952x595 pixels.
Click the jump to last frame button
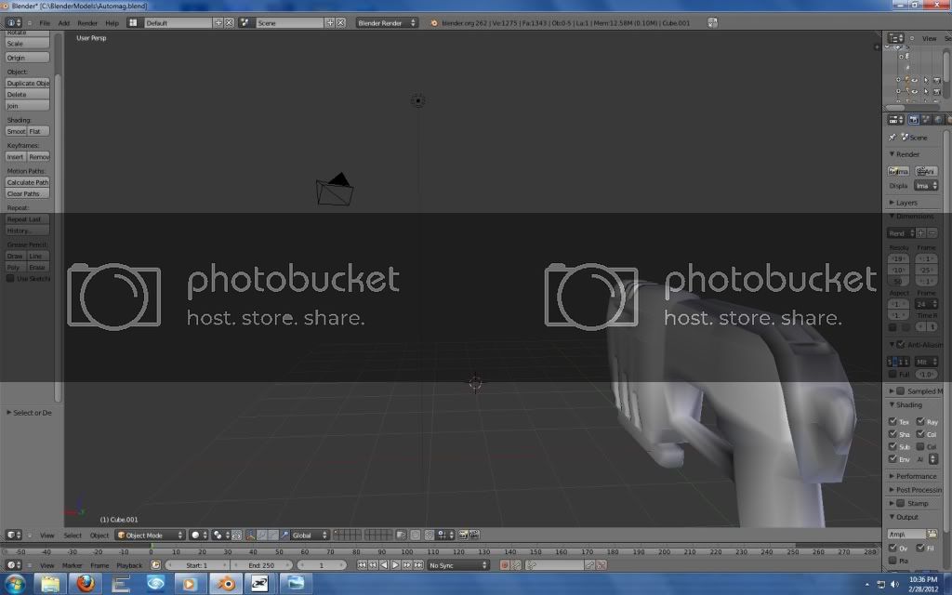tap(417, 565)
